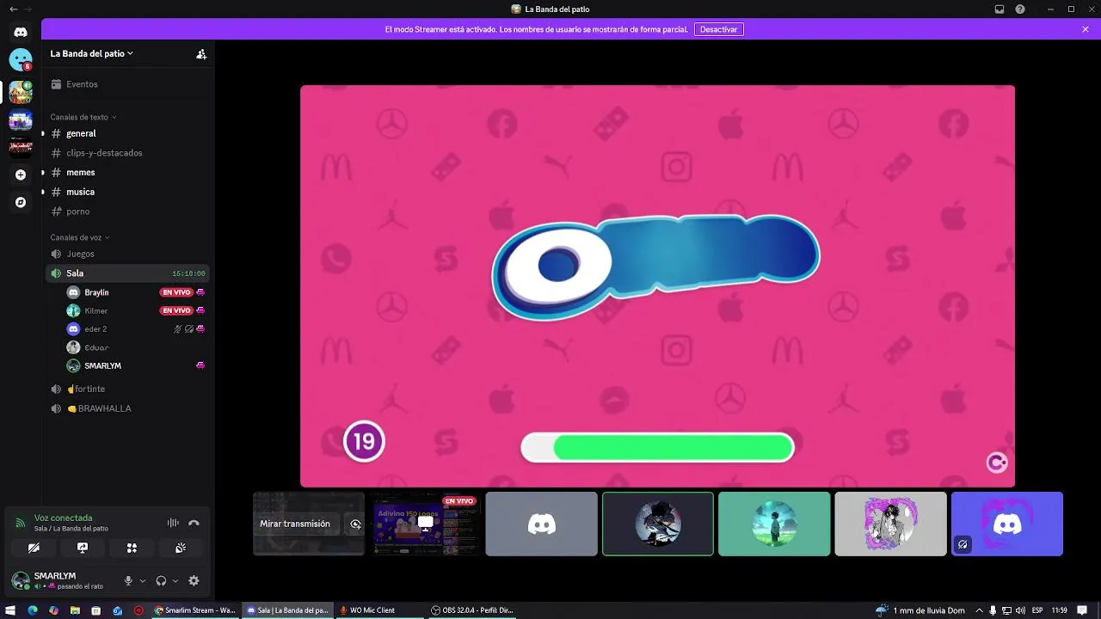Mute microphone in user panel
Viewport: 1101px width, 619px height.
coord(128,581)
